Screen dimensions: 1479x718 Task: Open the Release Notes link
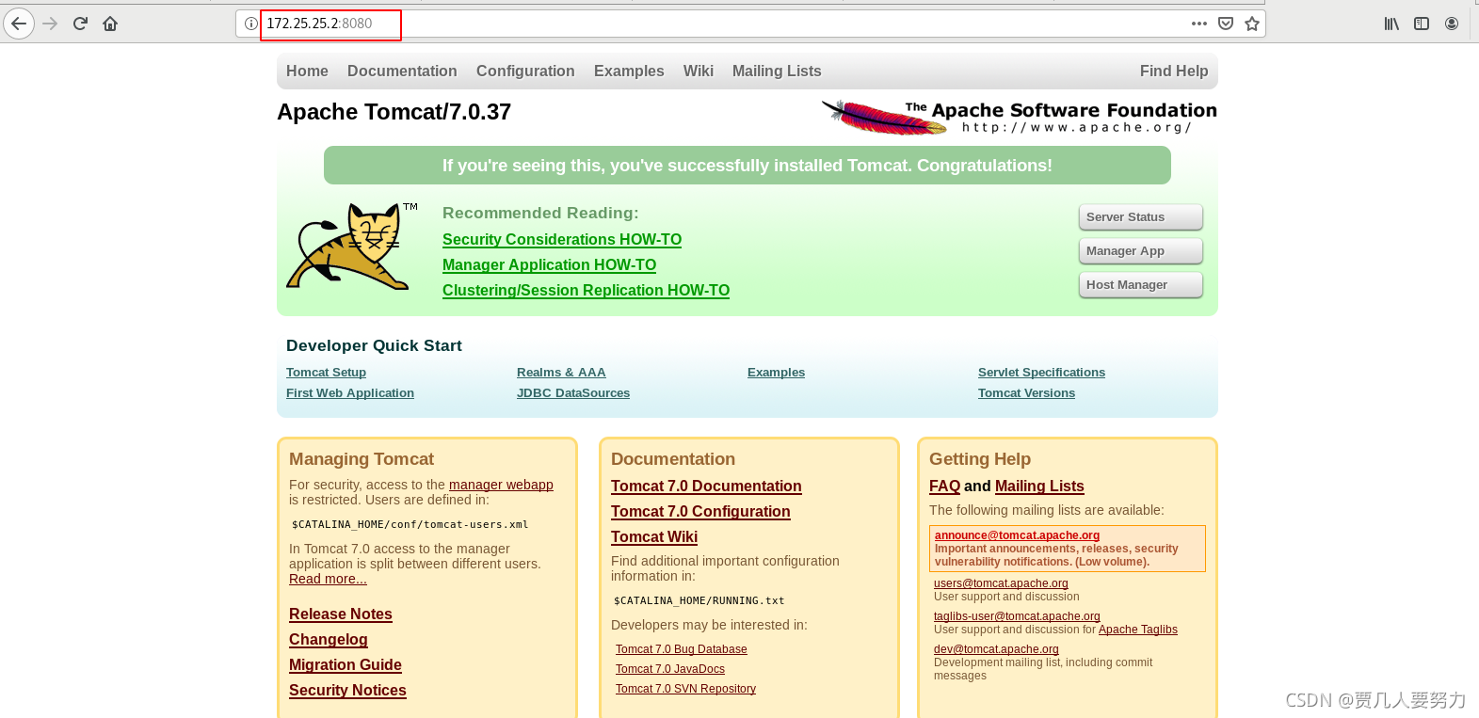click(341, 614)
